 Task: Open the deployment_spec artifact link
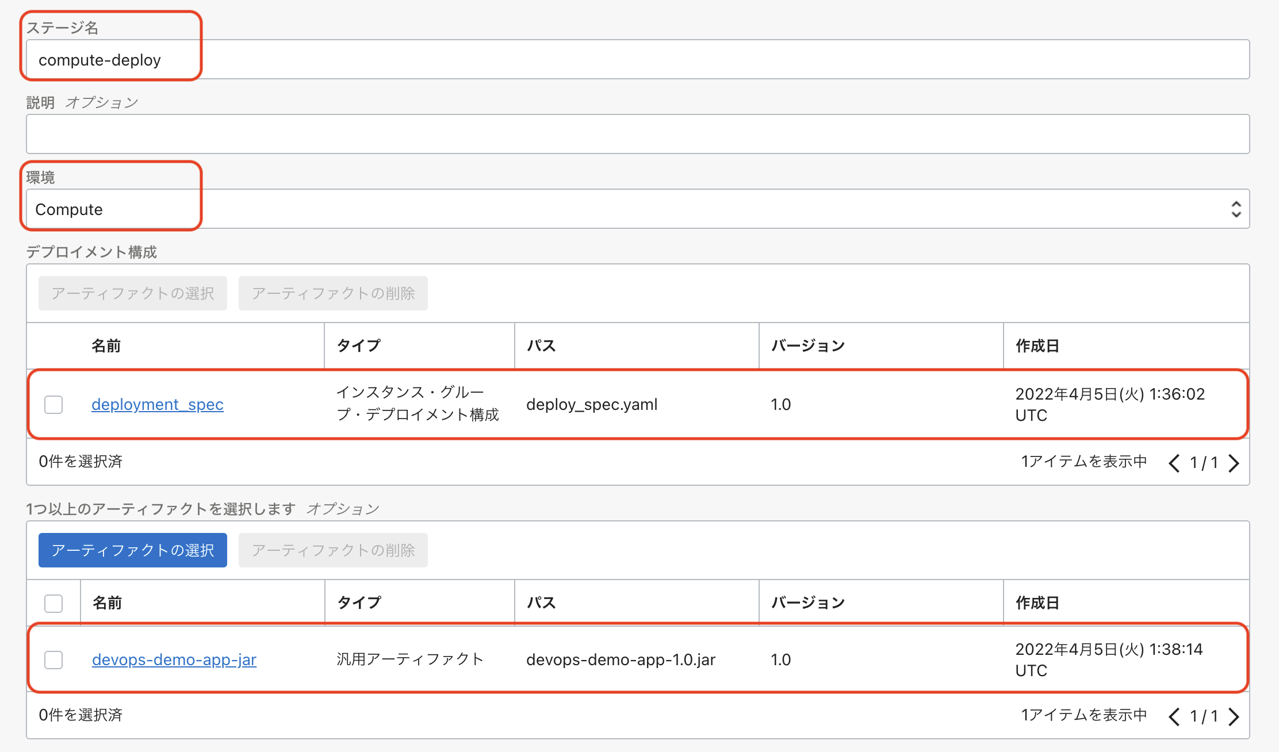coord(157,405)
